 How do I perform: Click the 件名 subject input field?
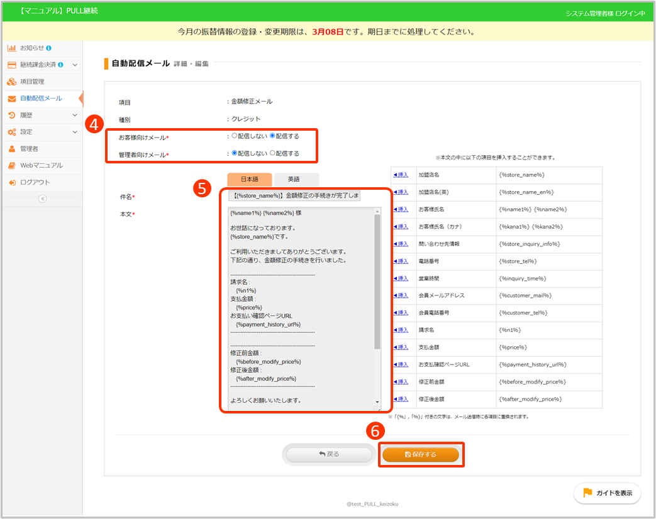(x=294, y=196)
